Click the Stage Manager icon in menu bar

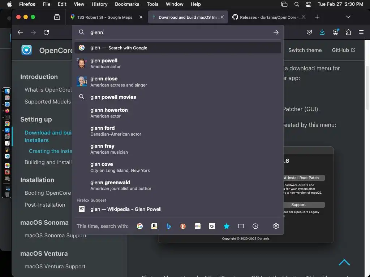coord(284,4)
